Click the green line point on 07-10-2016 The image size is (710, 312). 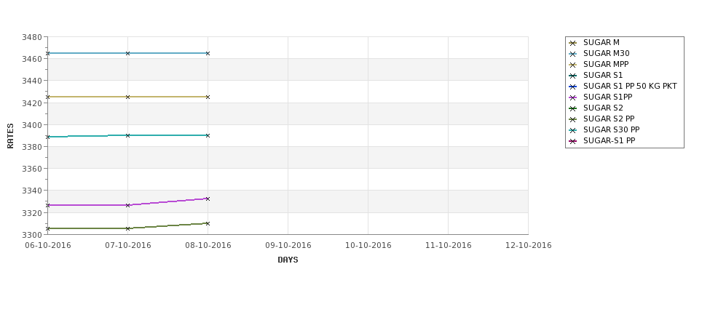pos(127,228)
